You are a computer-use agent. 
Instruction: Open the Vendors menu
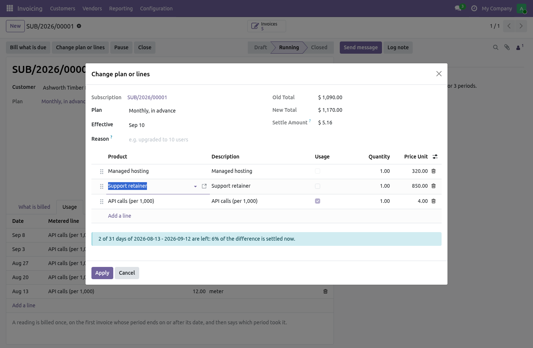pos(92,8)
